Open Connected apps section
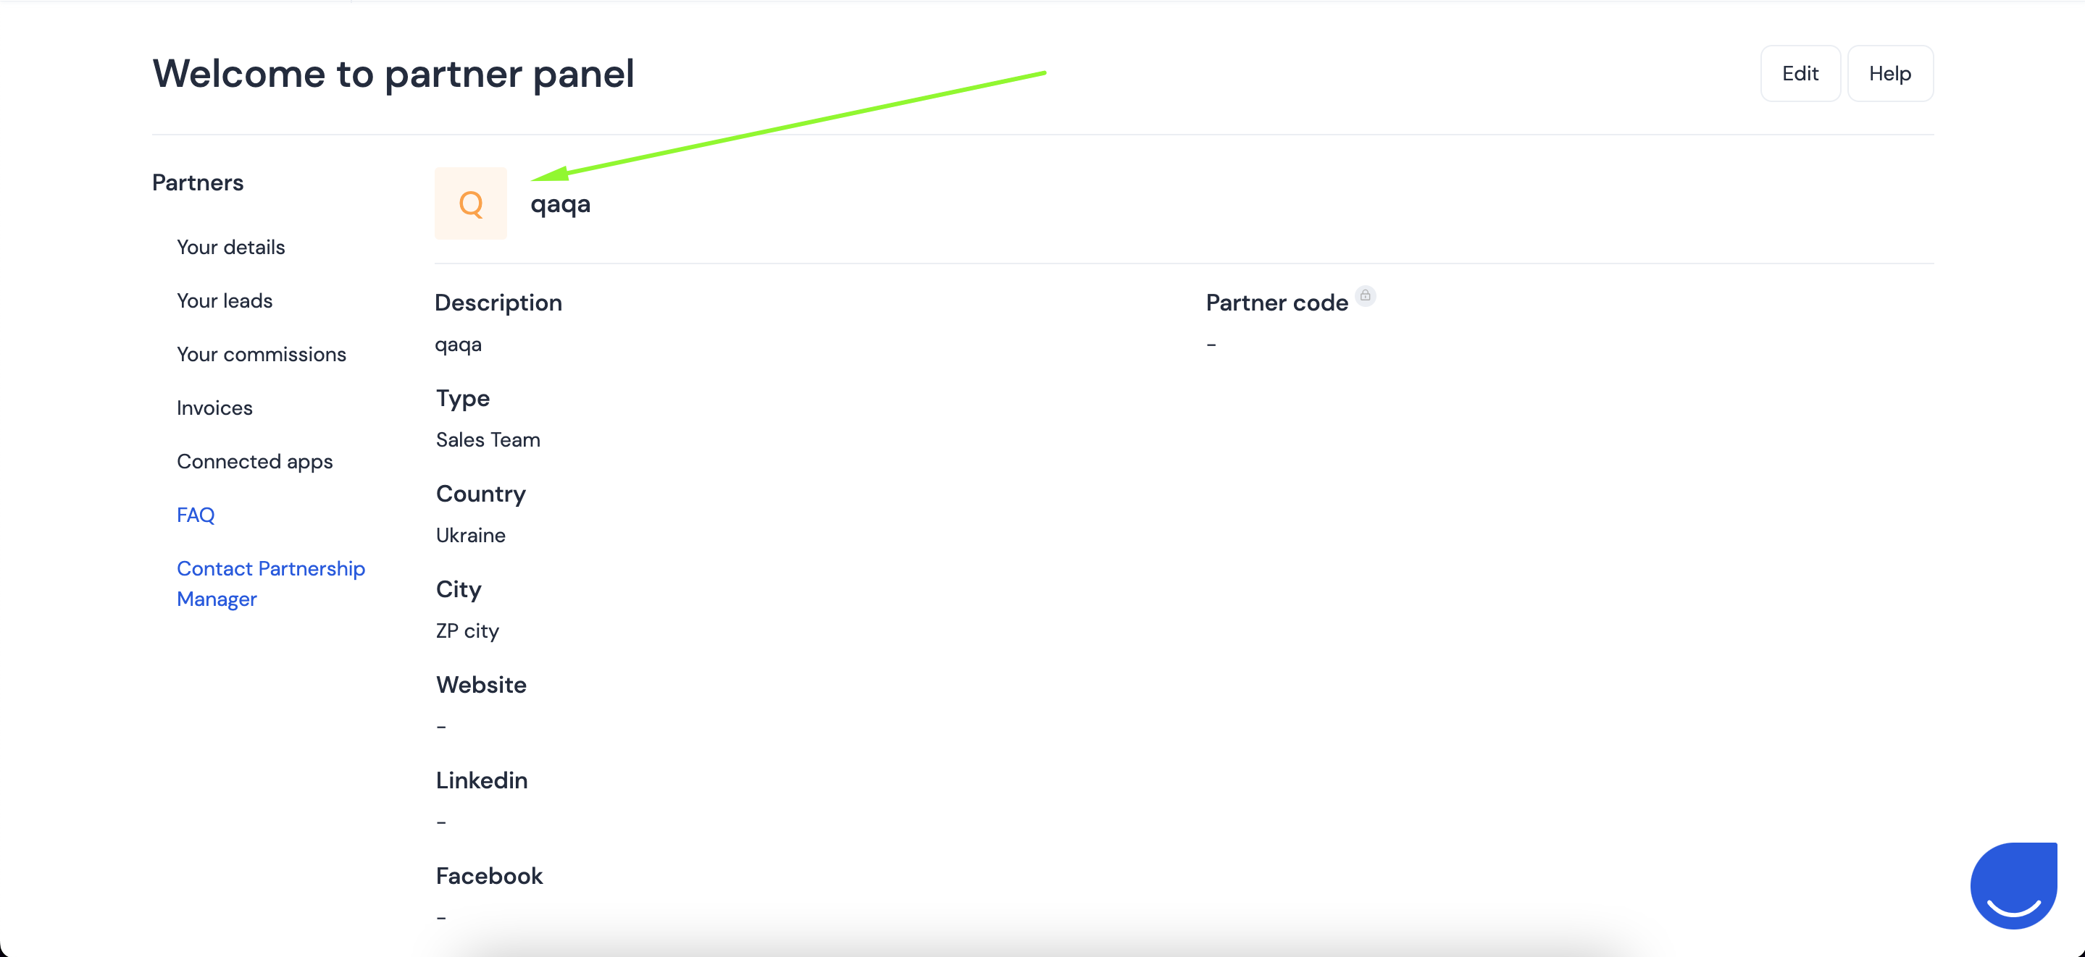This screenshot has width=2085, height=957. click(x=255, y=462)
